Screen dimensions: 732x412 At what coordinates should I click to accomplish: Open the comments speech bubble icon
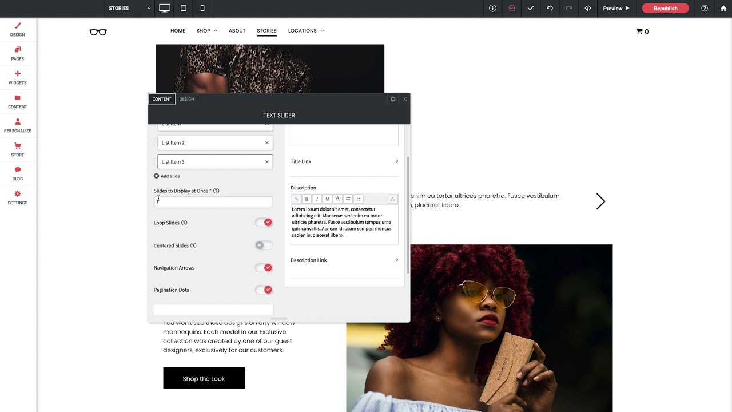[512, 8]
